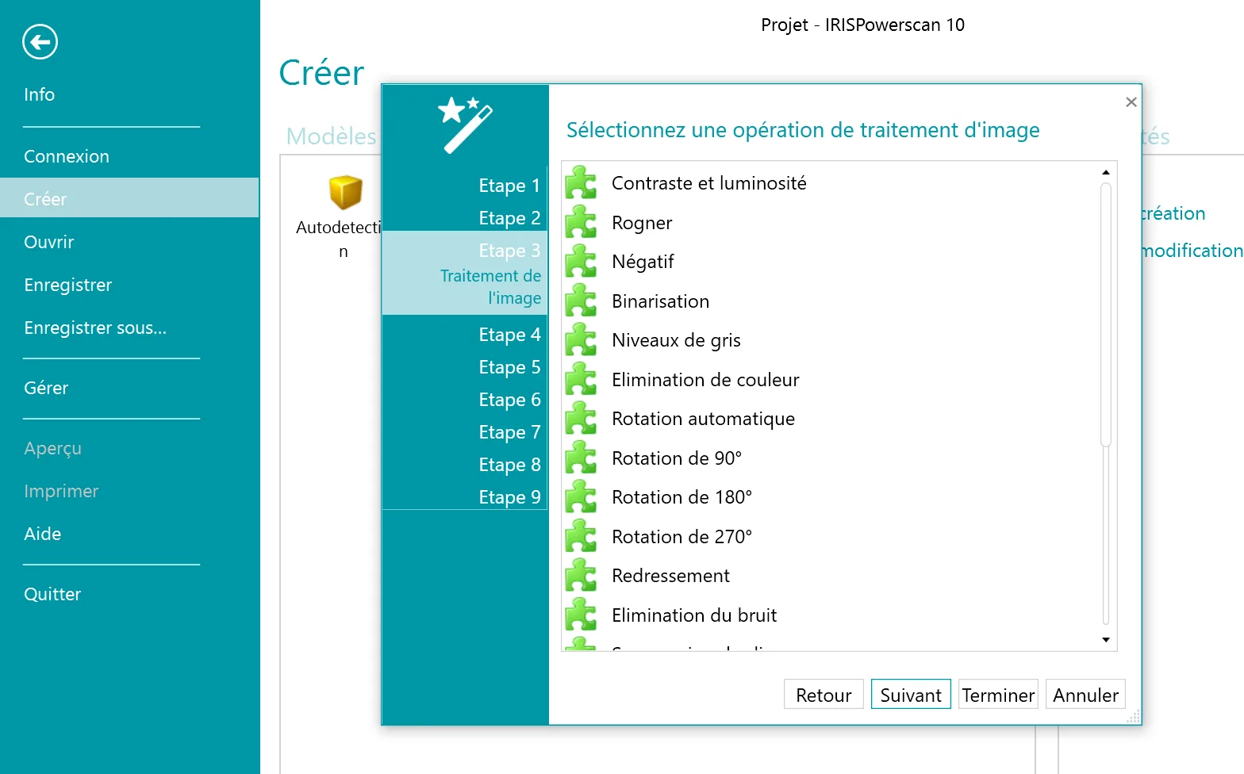Click puzzle icon beside Rogner
Screen dimensions: 1244x774
[581, 223]
